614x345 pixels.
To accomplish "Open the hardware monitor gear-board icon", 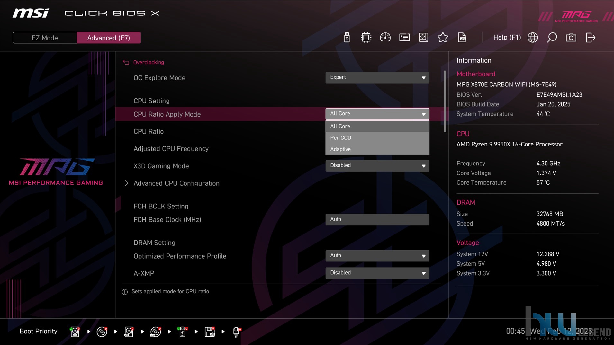I will point(423,38).
